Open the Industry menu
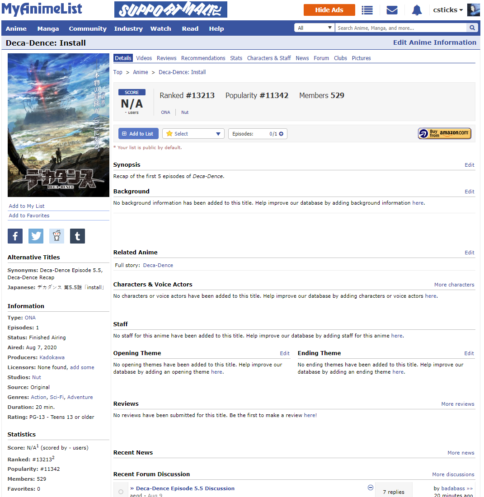 (128, 28)
